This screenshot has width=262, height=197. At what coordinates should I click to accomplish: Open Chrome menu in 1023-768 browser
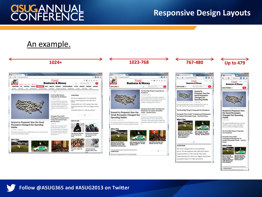coord(167,77)
